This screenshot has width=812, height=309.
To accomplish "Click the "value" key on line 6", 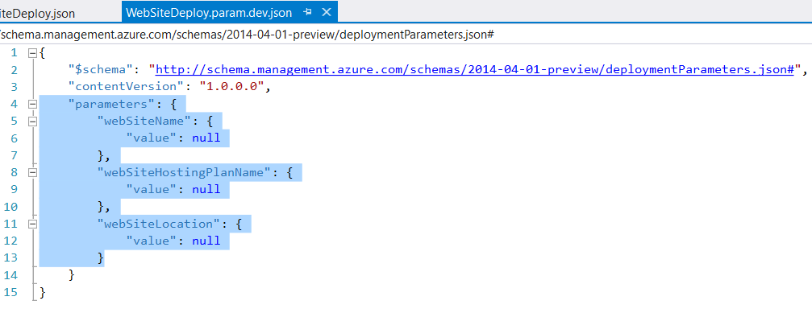I will coord(152,138).
